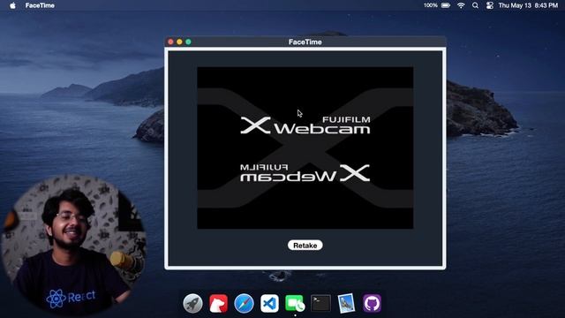565x318 pixels.
Task: Click the captured Fujifilm X Webcam image
Action: point(305,148)
